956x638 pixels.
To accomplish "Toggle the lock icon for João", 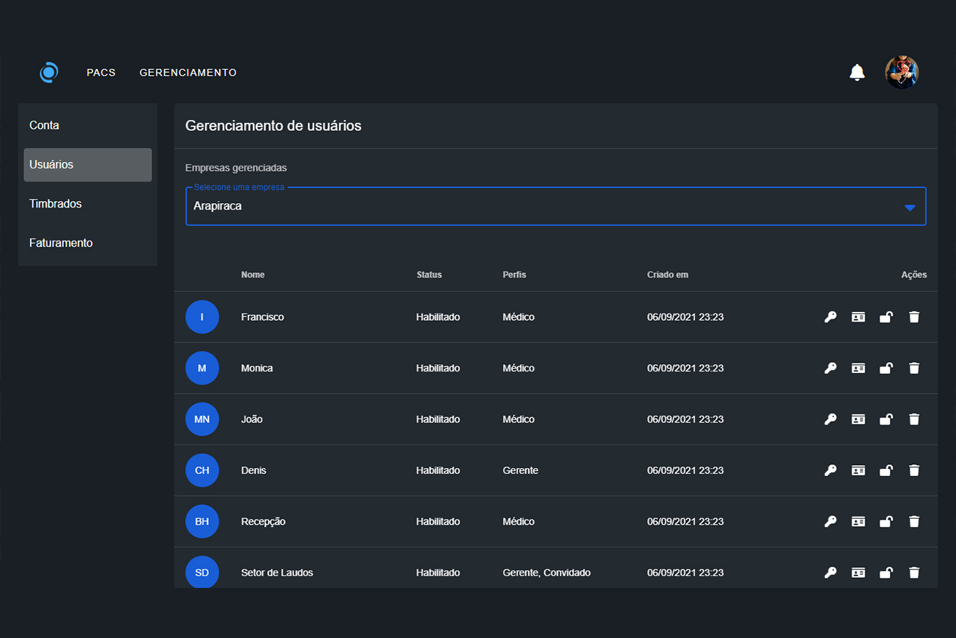I will (x=886, y=419).
